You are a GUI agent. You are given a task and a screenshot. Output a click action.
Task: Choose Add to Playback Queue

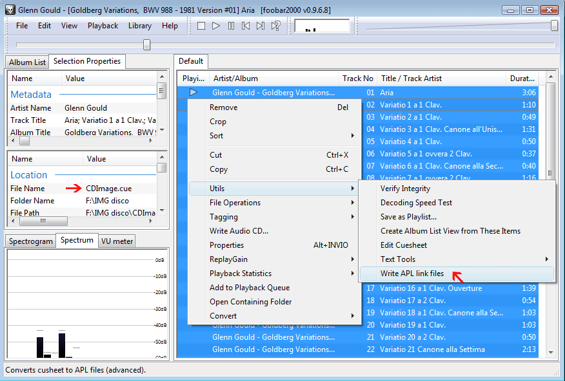click(x=275, y=288)
